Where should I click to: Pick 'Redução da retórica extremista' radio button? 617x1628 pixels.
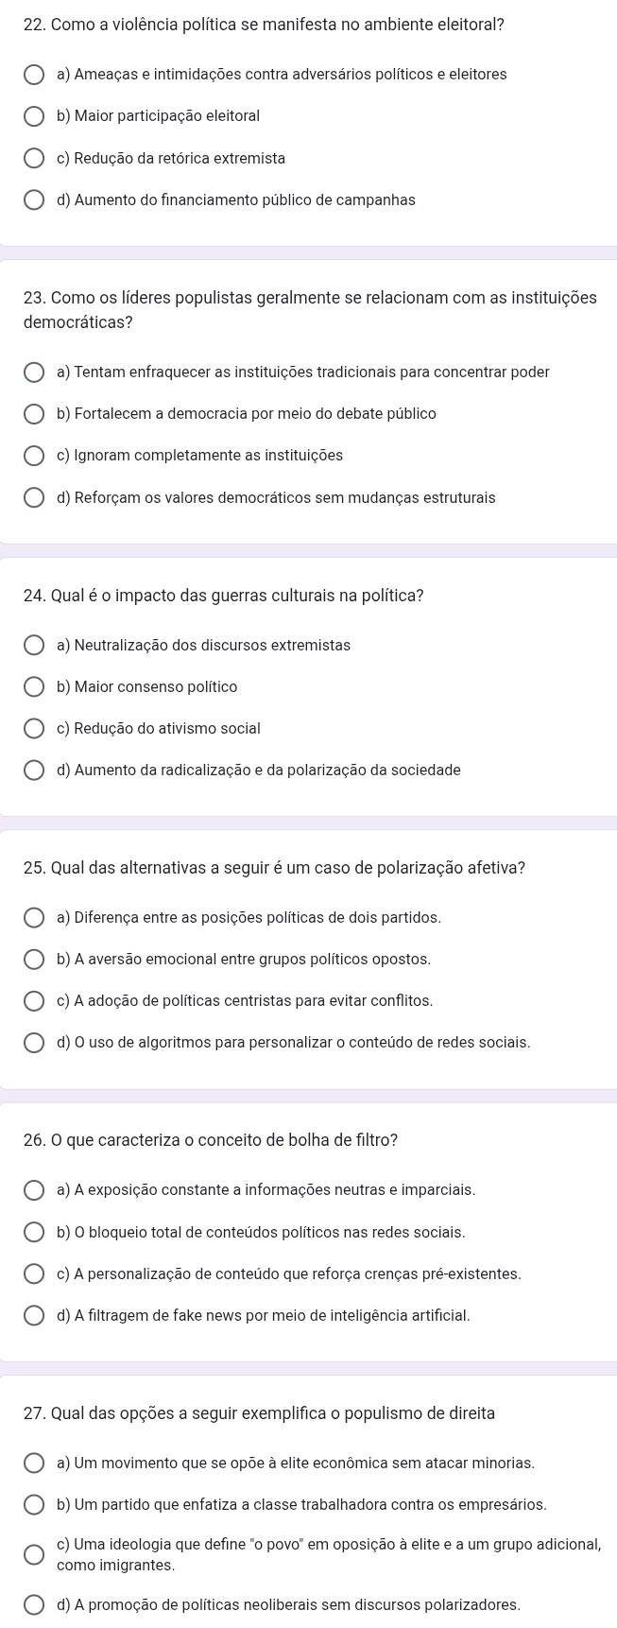(33, 158)
